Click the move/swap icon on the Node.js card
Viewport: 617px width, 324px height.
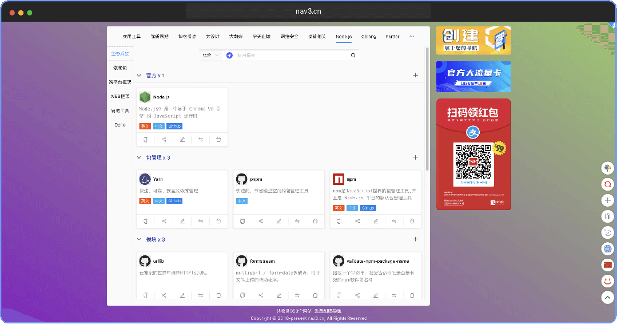201,139
